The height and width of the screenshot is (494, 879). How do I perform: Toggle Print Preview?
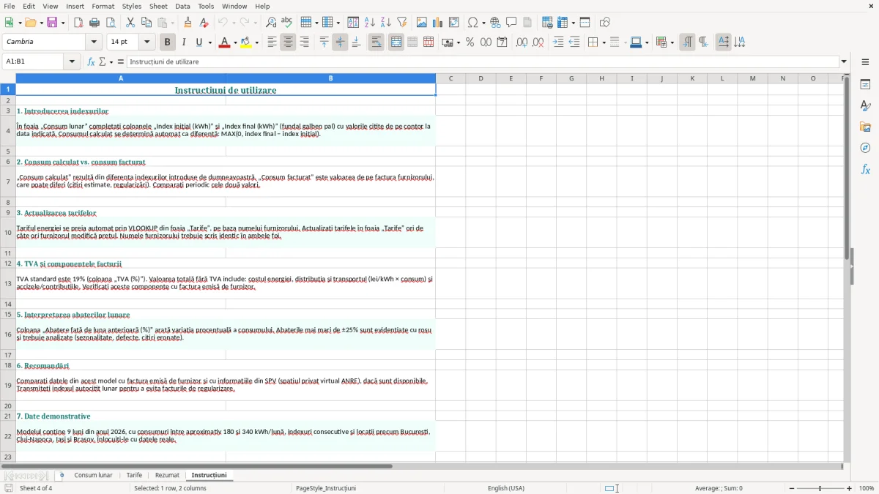click(x=111, y=23)
